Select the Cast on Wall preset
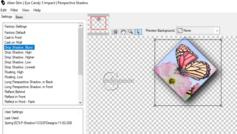 pyautogui.click(x=13, y=42)
